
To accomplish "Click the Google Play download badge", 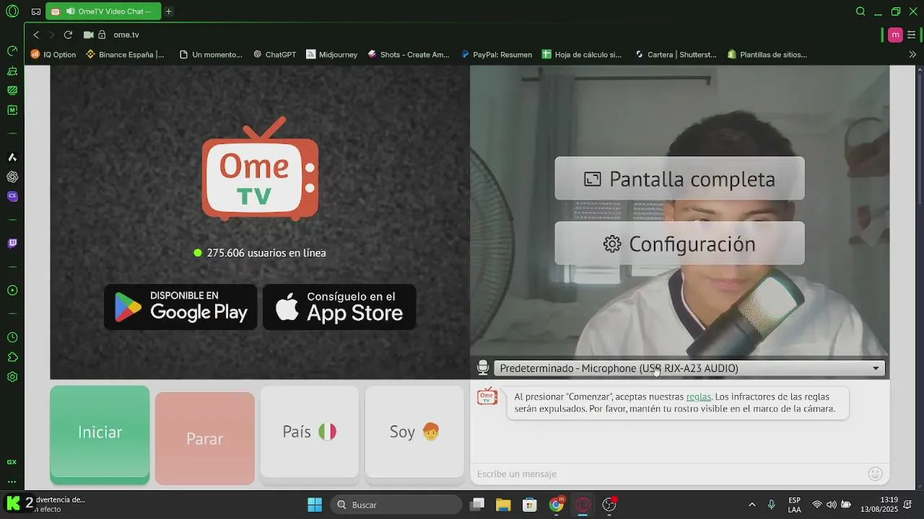I will (x=180, y=307).
